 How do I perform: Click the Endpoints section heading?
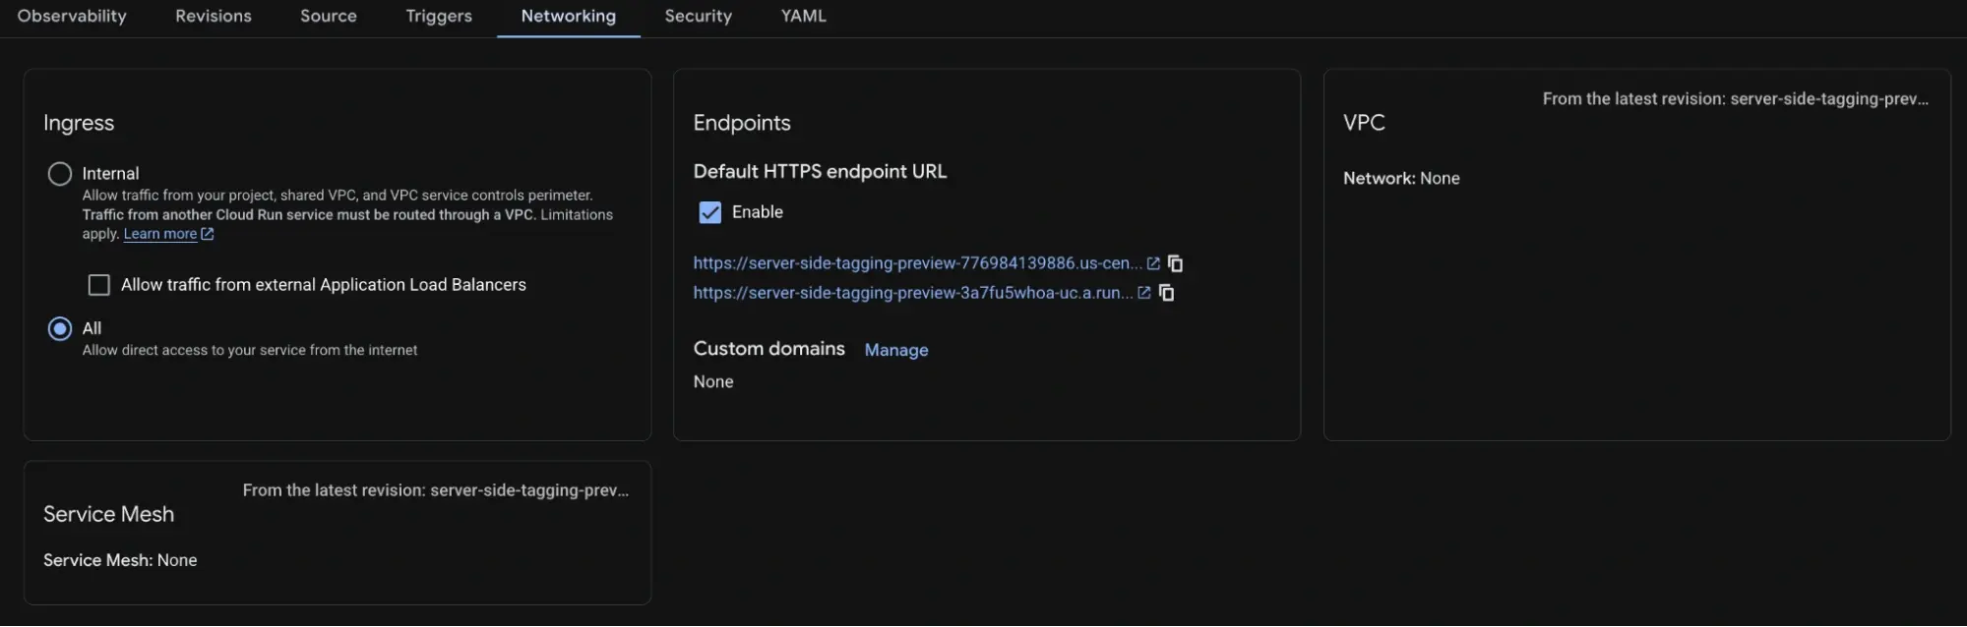pos(742,123)
